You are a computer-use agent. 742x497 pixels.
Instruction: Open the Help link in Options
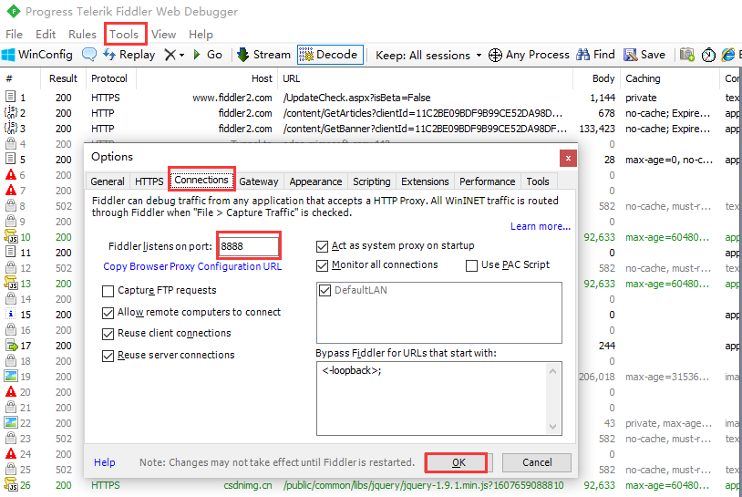(104, 462)
